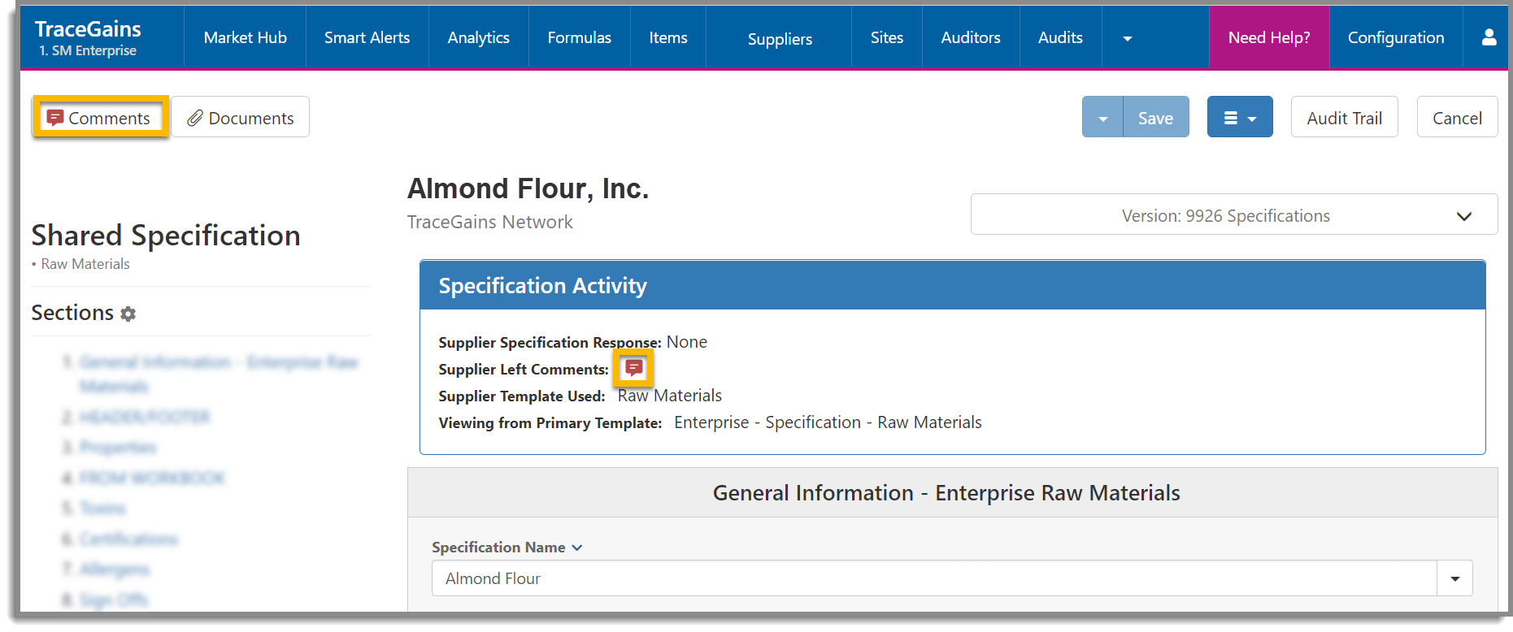The image size is (1513, 632).
Task: Click the General Information - Enterprise Raw Materials heading
Action: click(x=946, y=493)
